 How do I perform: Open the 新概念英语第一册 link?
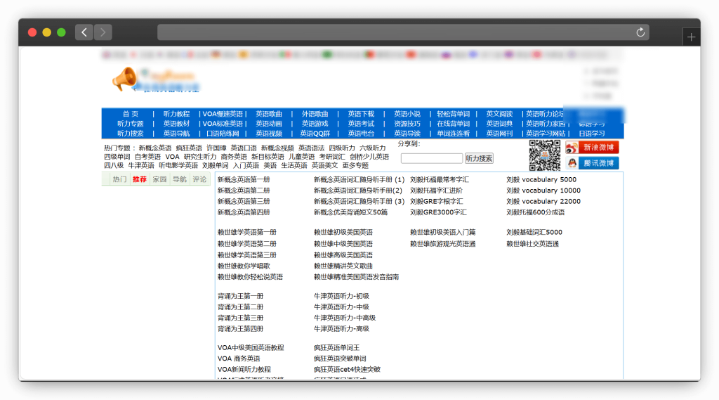243,180
